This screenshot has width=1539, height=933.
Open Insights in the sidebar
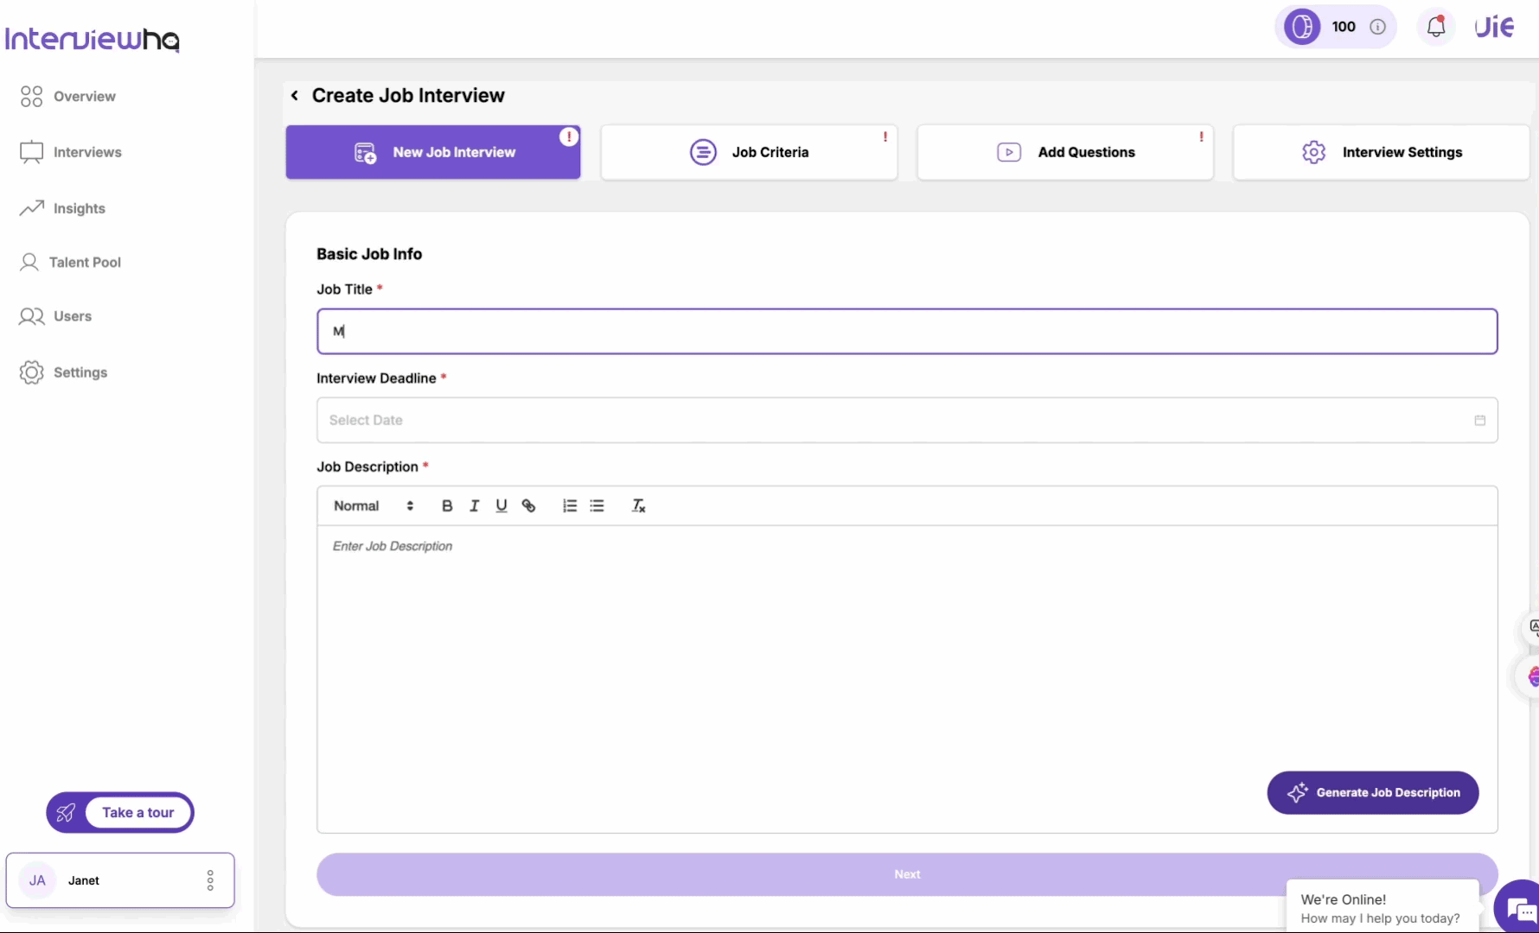[x=62, y=208]
